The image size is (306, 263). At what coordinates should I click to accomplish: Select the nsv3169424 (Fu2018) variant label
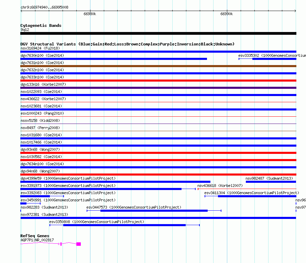tap(40, 48)
